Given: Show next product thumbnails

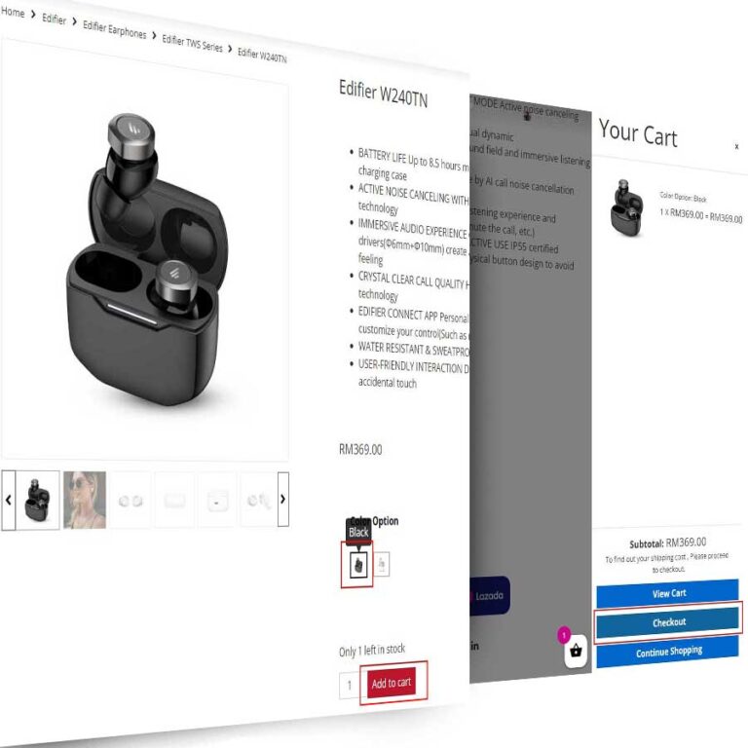Looking at the screenshot, I should click(282, 499).
